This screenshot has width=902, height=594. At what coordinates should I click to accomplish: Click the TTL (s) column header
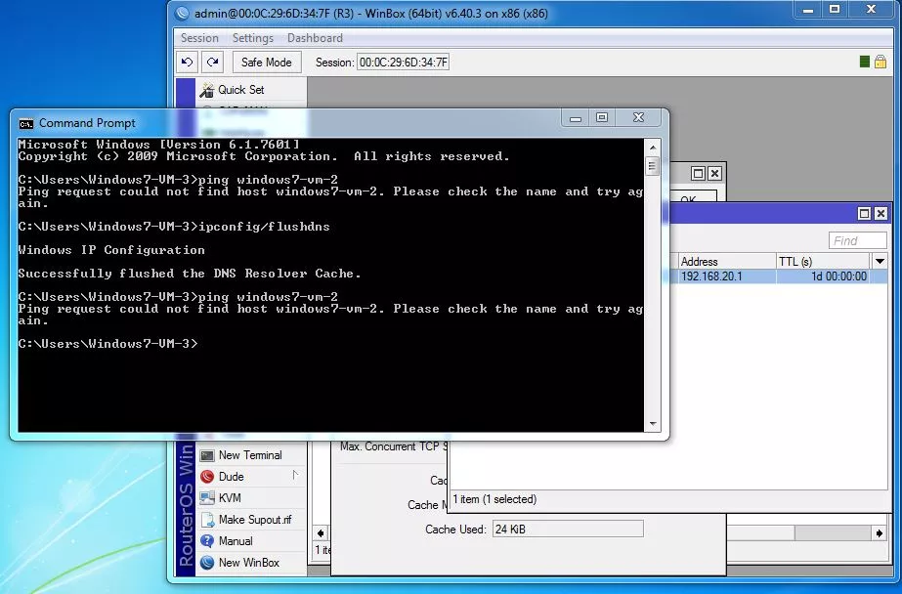823,261
